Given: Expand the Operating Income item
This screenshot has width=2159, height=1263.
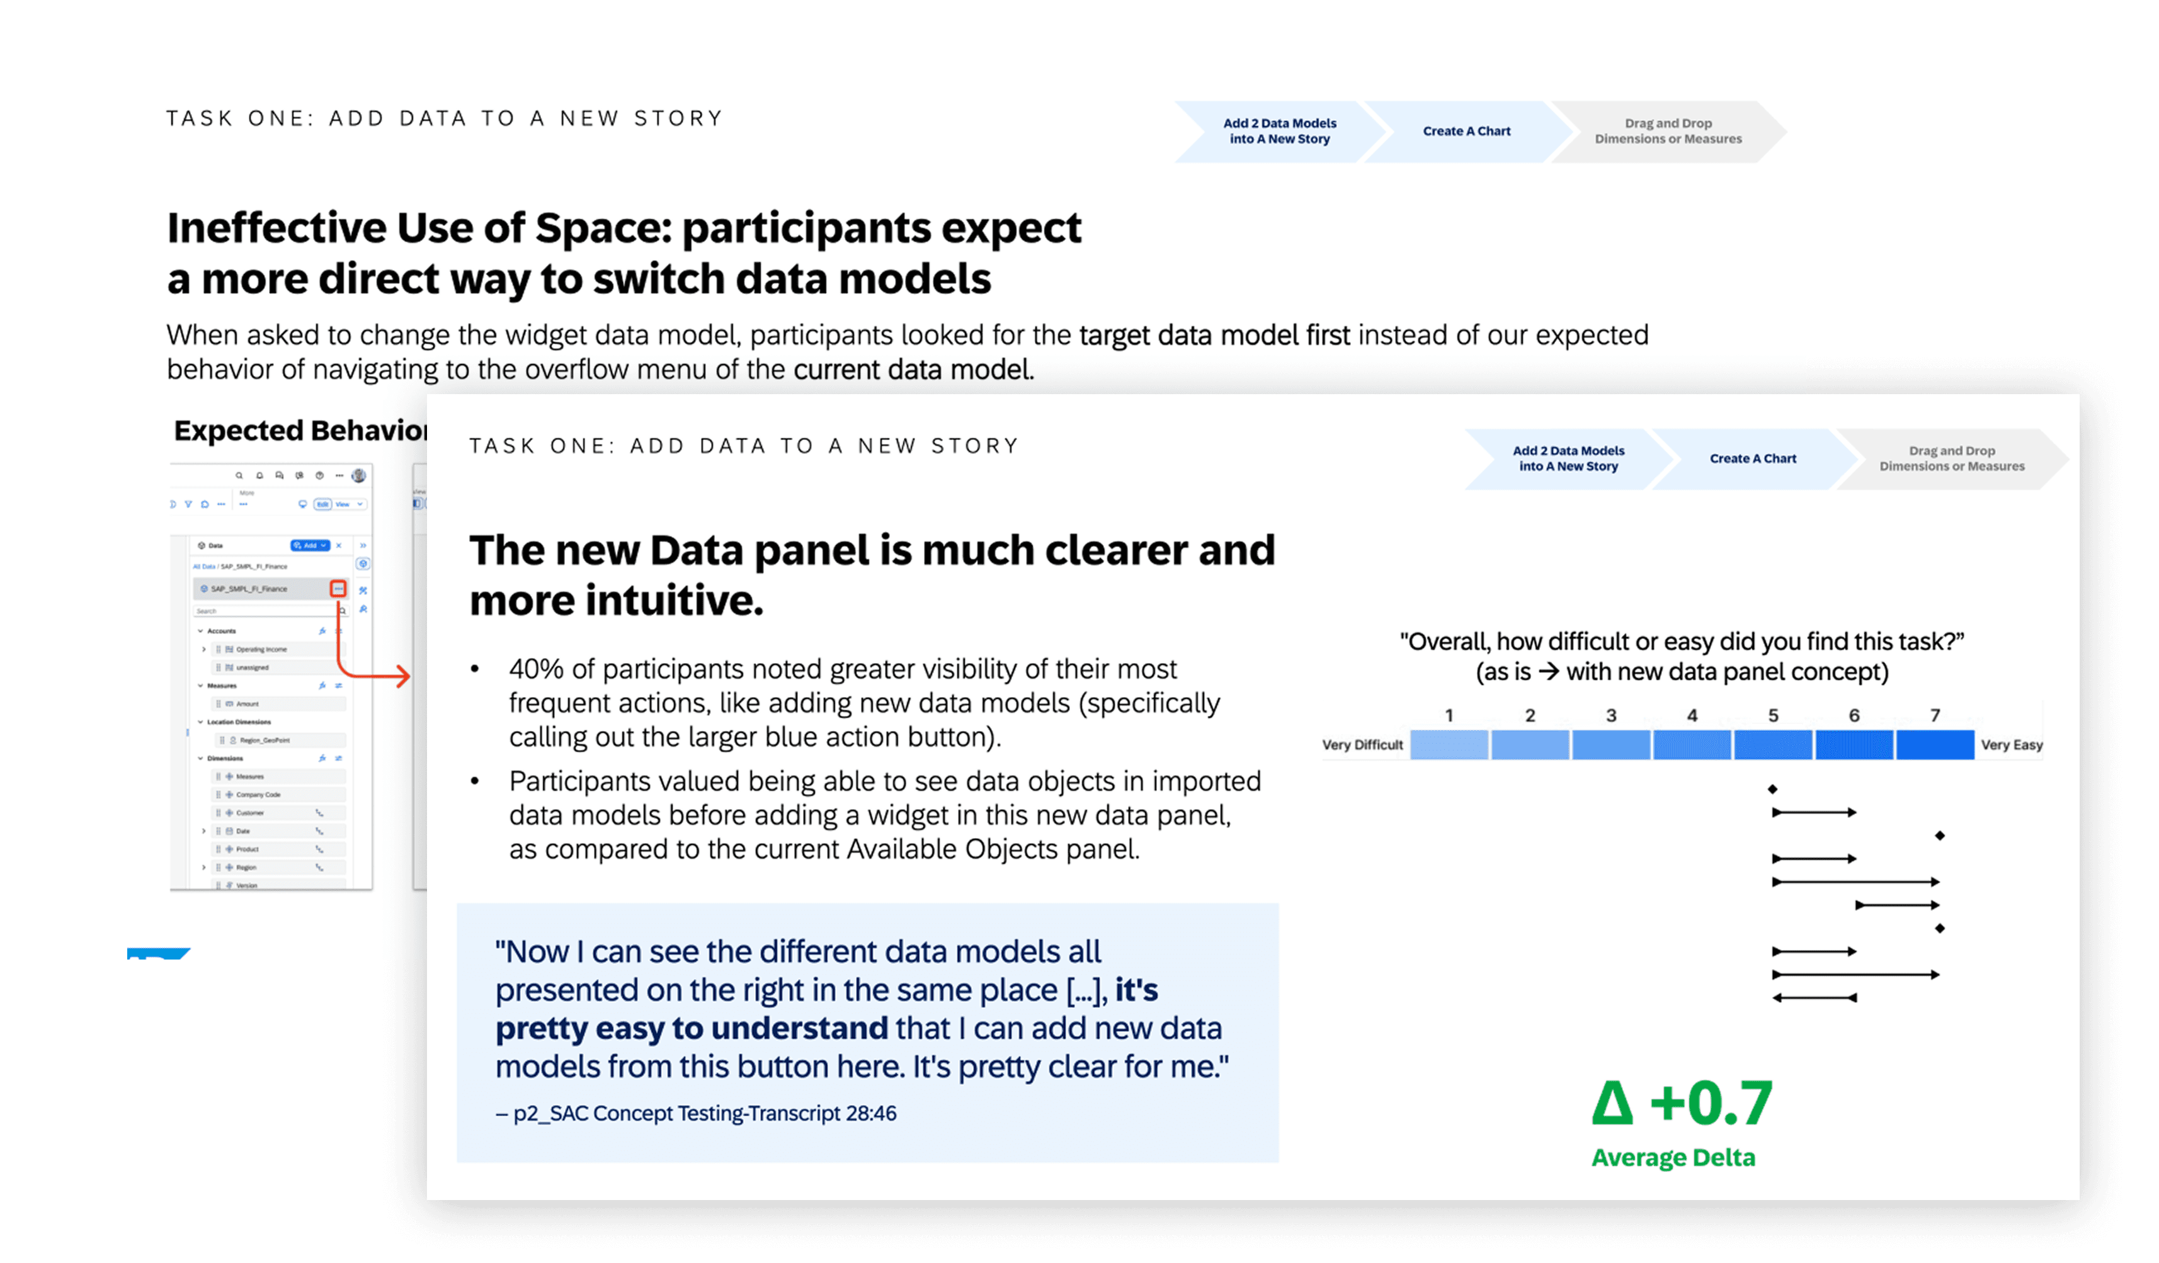Looking at the screenshot, I should [x=204, y=649].
